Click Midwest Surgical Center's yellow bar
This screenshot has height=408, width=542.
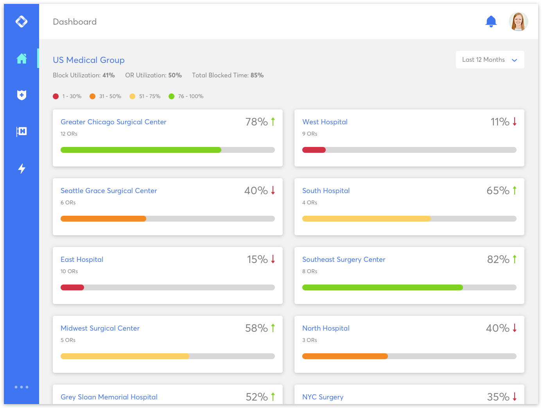[x=125, y=356]
